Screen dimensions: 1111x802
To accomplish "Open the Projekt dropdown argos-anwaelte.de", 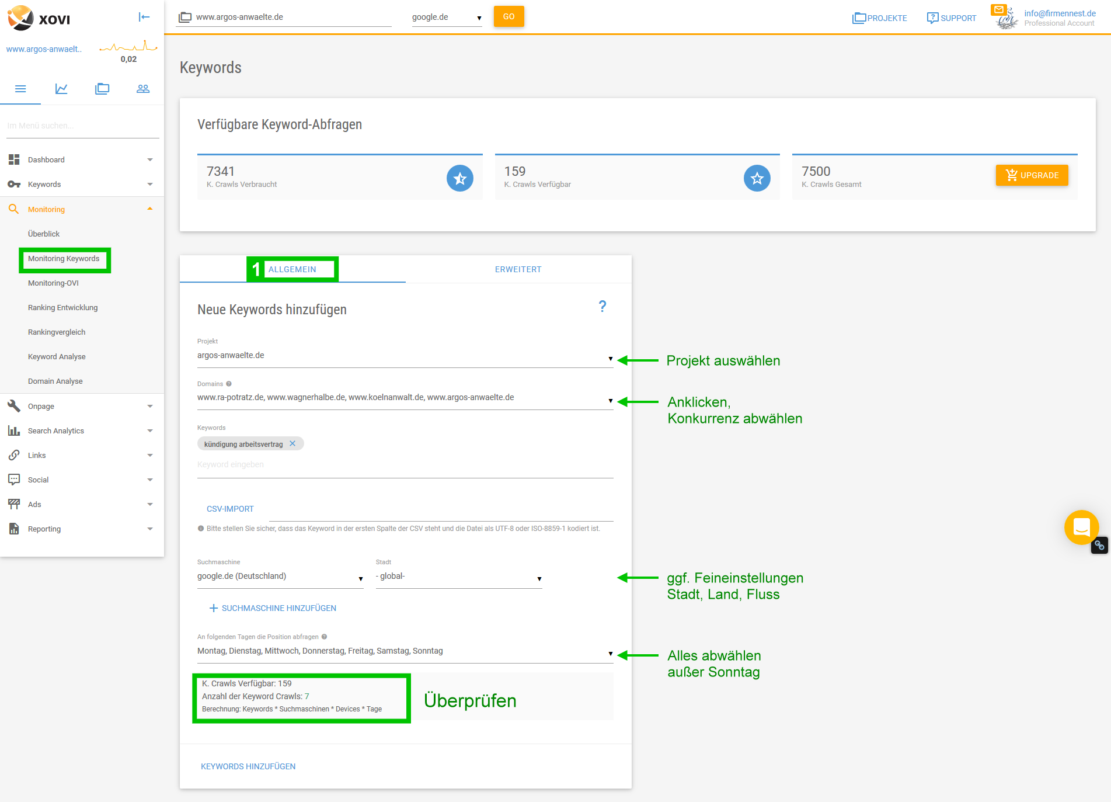I will [x=405, y=356].
